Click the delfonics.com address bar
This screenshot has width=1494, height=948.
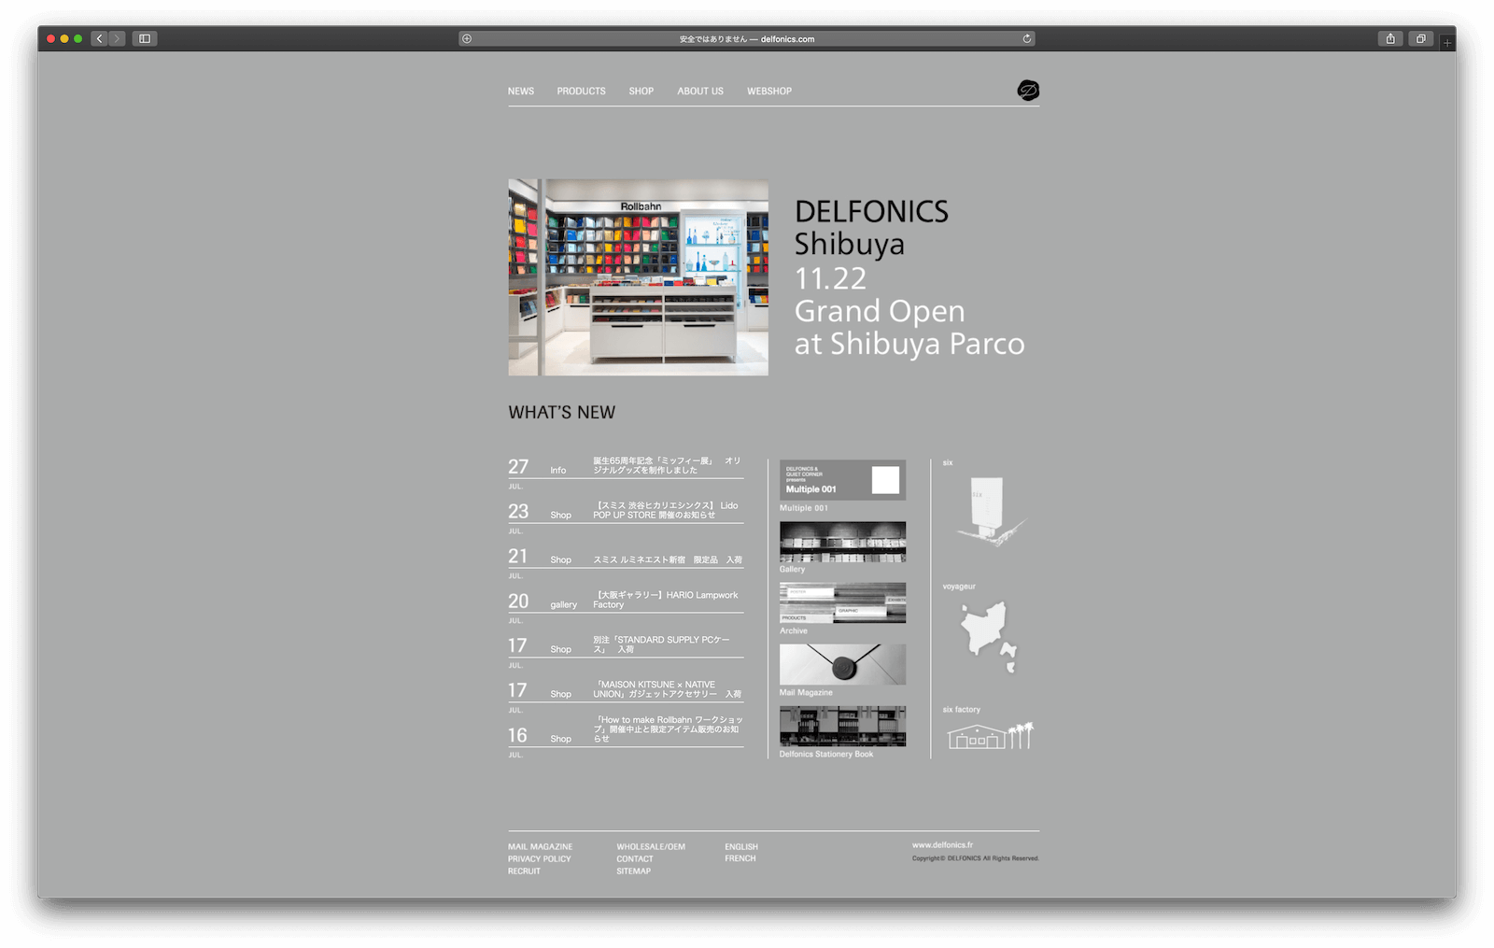pos(747,39)
